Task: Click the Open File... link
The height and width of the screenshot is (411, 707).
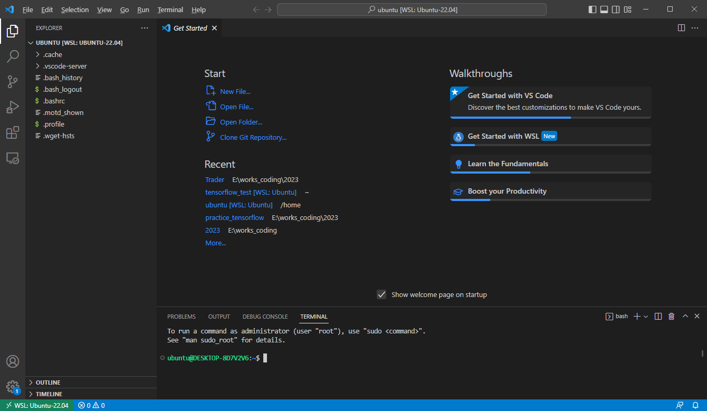Action: tap(236, 107)
